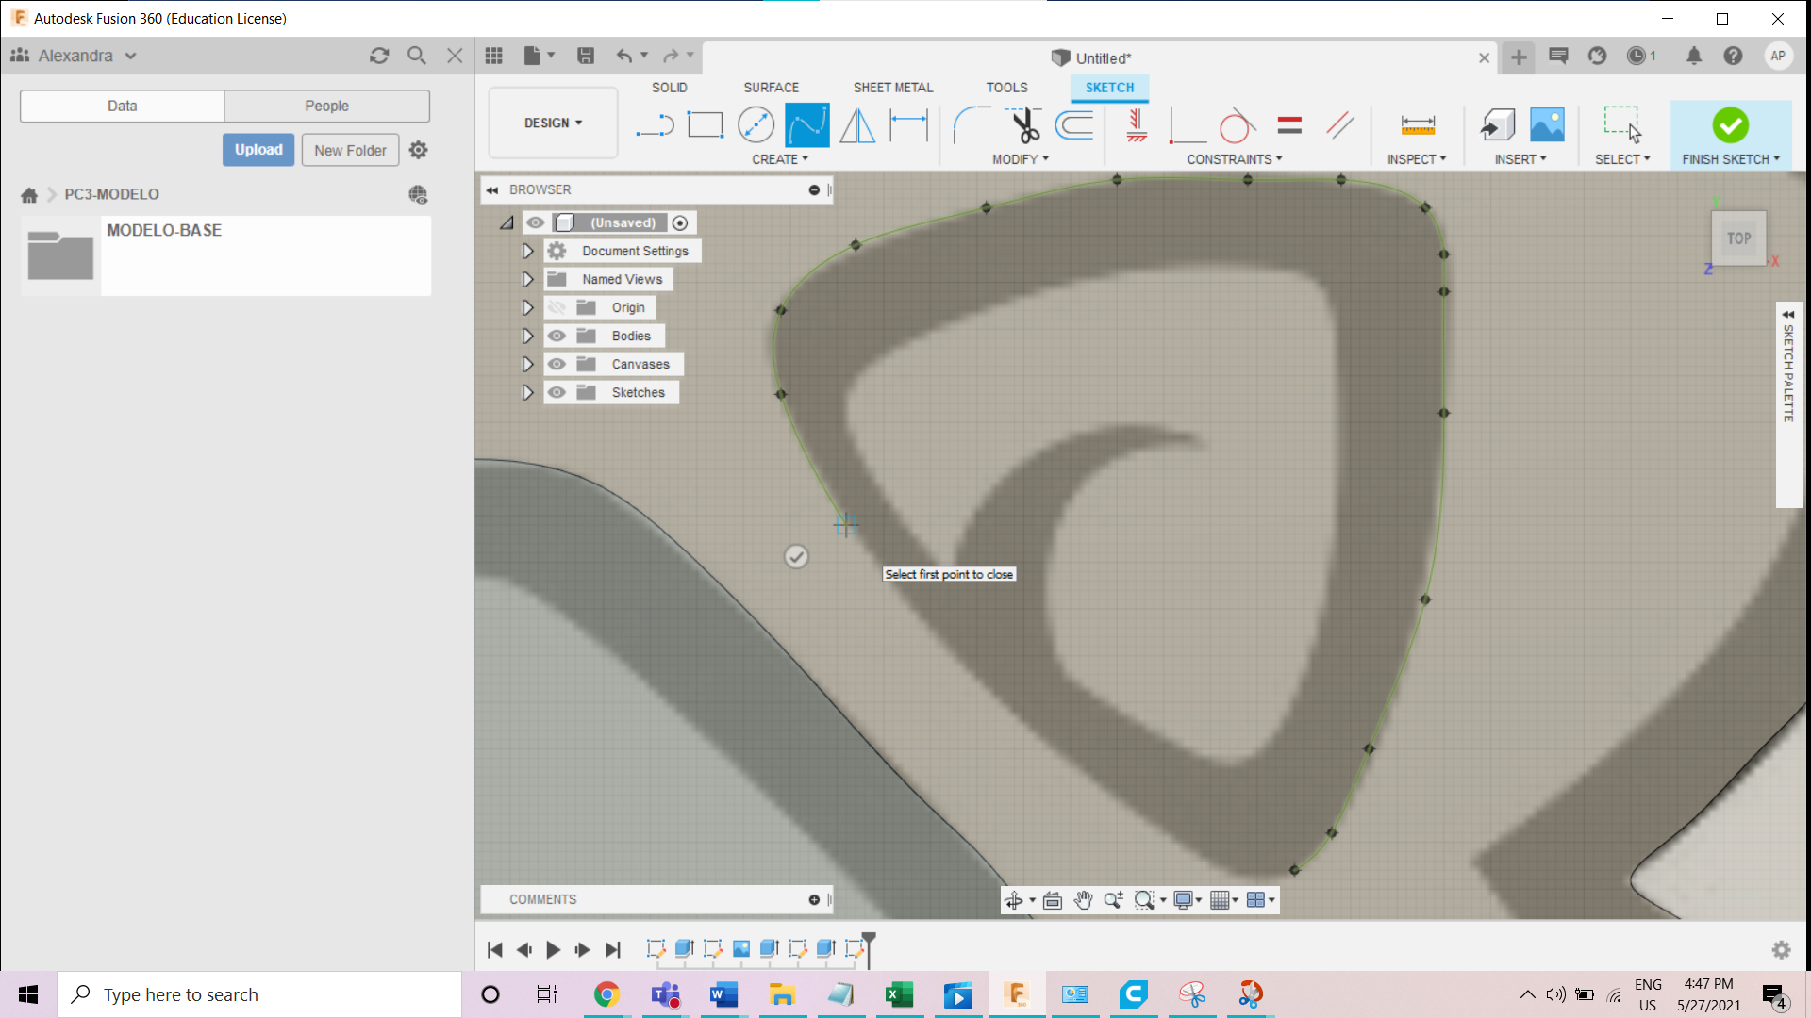The image size is (1811, 1018).
Task: Click the Look At icon in navigation bar
Action: [x=1053, y=900]
